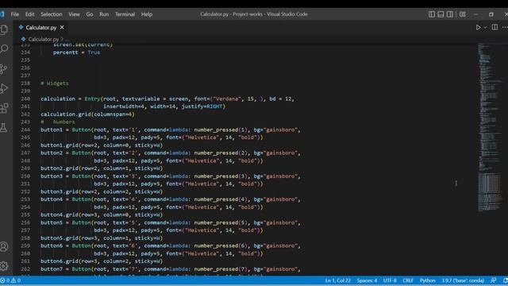The height and width of the screenshot is (286, 508).
Task: Click the '# Widgets' comment line
Action: (55, 83)
